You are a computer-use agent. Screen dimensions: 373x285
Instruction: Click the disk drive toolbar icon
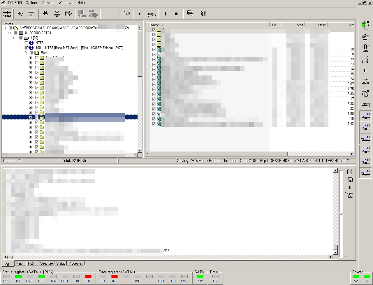pos(68,14)
